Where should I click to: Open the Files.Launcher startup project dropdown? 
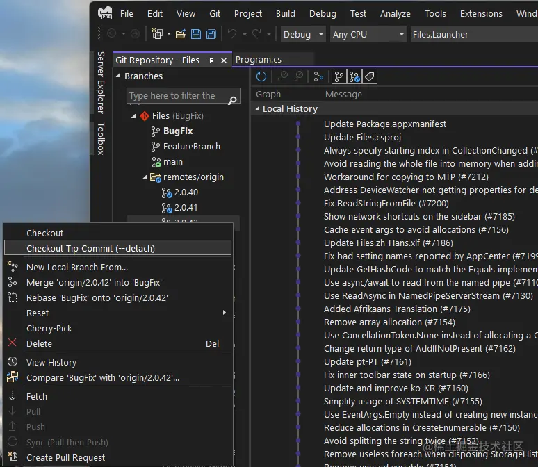tap(474, 34)
